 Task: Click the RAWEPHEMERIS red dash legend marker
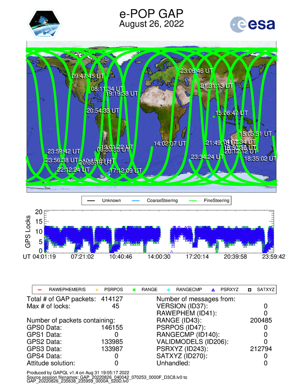click(40, 290)
